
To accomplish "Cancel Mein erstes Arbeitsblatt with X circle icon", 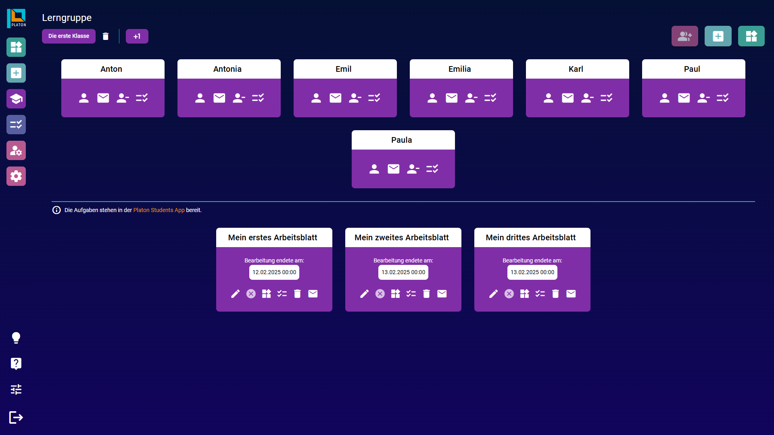I will 251,294.
